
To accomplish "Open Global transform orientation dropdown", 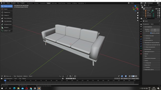I will coord(63,76).
